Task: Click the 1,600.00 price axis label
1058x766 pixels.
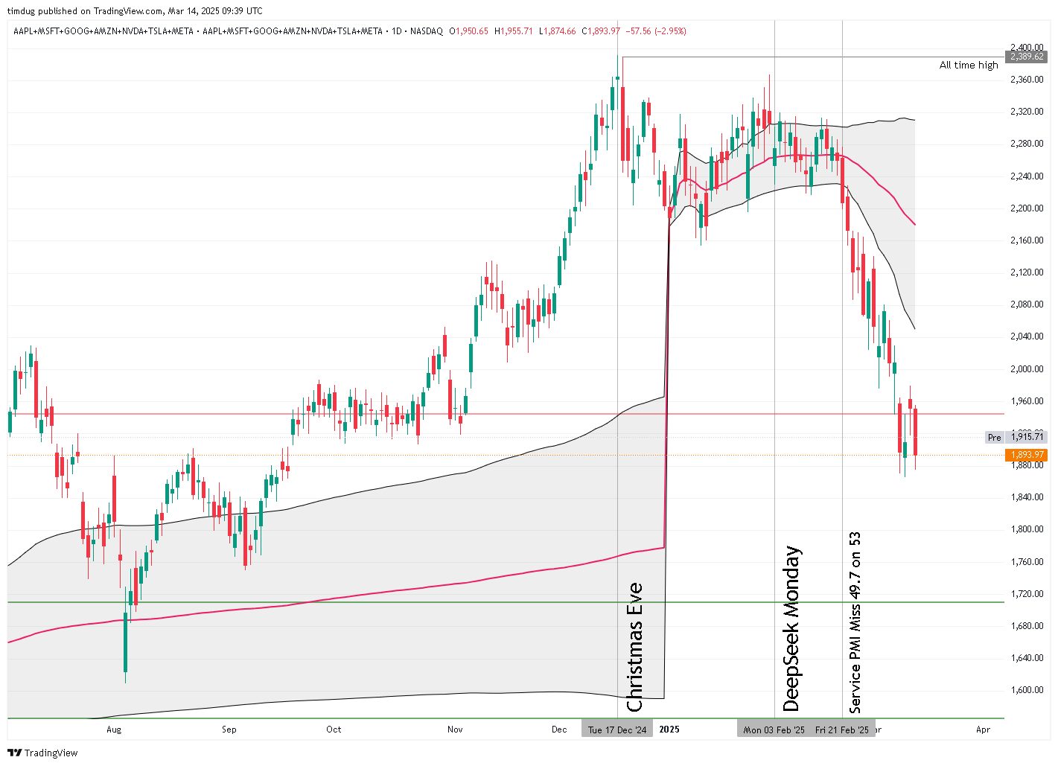Action: tap(1027, 690)
